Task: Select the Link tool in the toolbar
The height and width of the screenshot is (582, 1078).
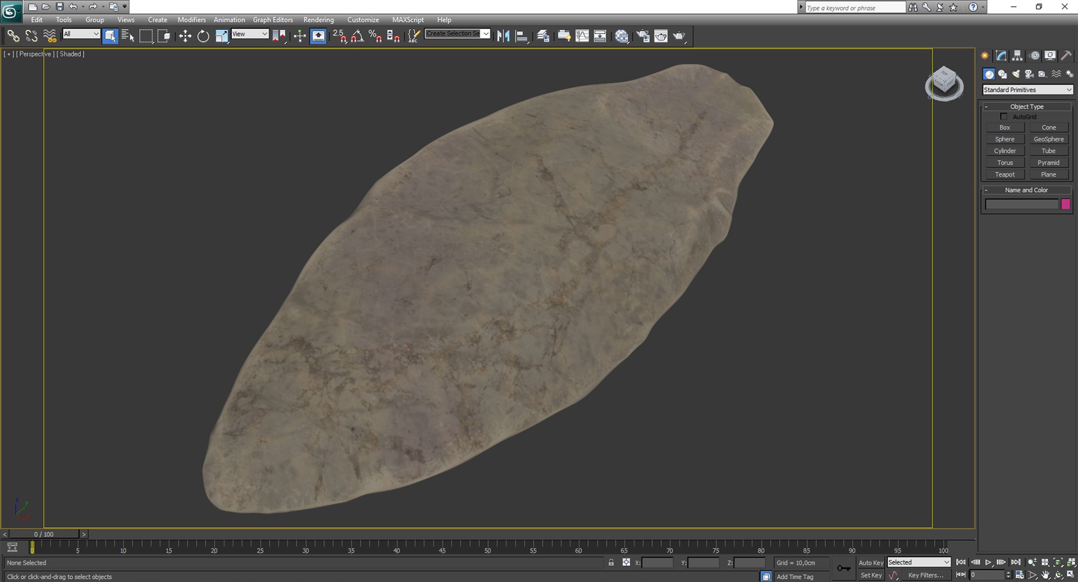Action: pos(12,36)
